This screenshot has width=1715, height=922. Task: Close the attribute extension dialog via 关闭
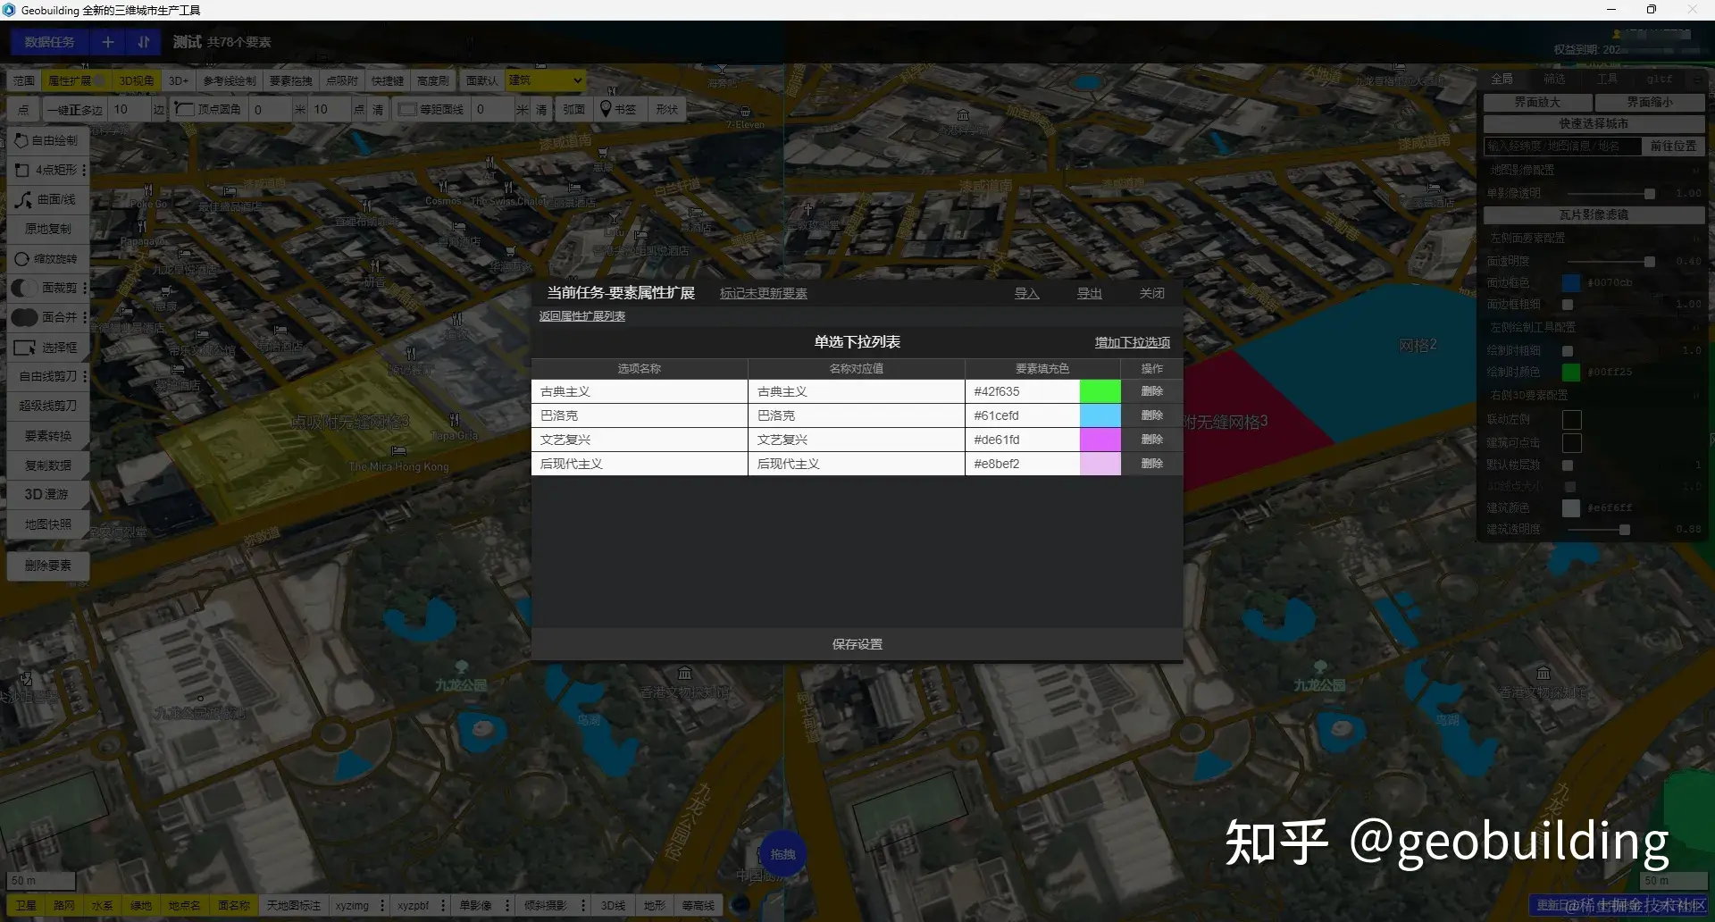[x=1151, y=293]
